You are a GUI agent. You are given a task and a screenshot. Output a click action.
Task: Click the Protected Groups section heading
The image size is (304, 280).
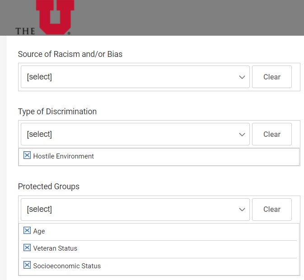pos(49,187)
